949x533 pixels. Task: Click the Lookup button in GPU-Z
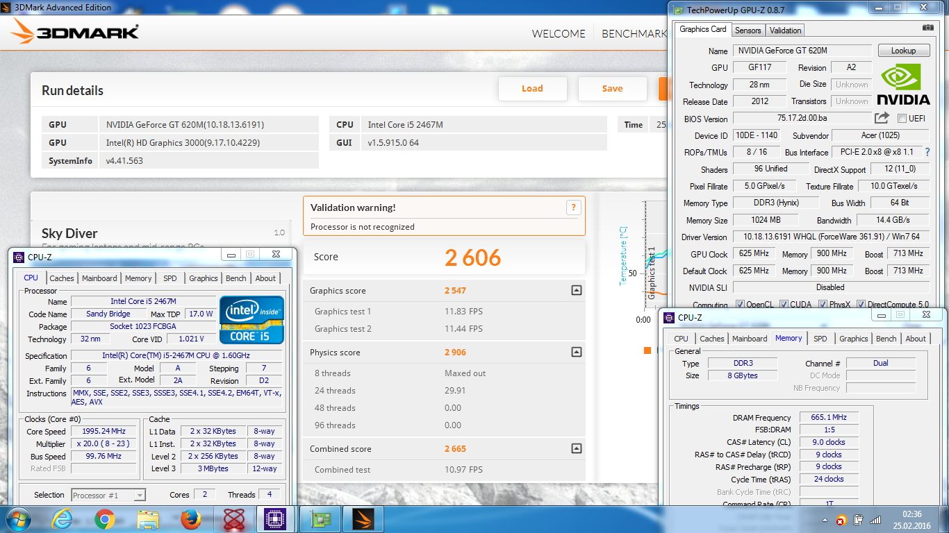point(903,51)
